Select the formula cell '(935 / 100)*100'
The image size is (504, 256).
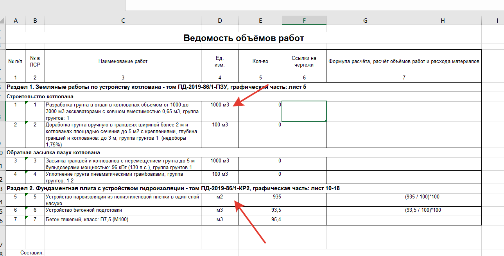click(443, 200)
